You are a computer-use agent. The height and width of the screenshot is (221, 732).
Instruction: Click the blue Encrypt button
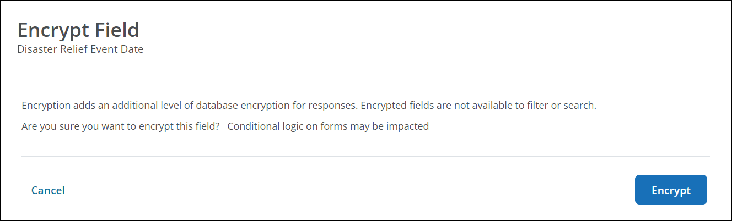(671, 190)
